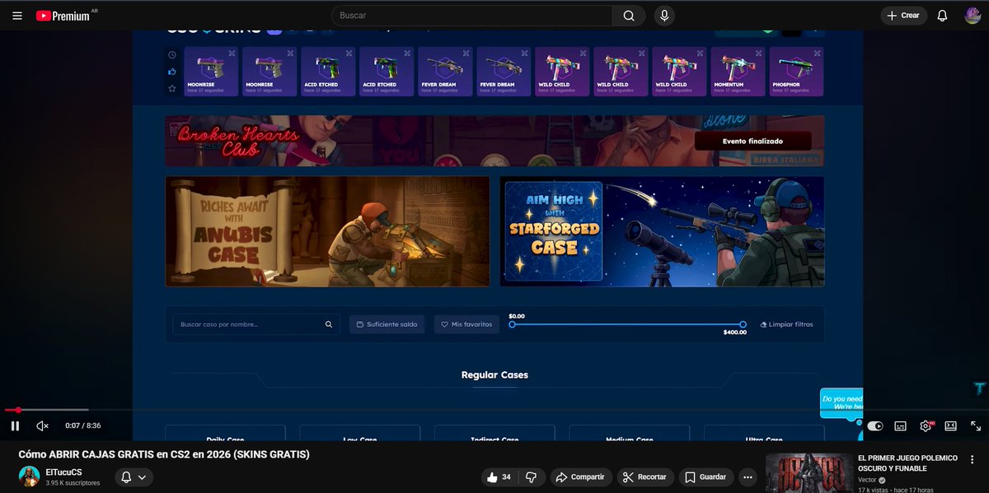Open more actions three-dot button
This screenshot has width=989, height=493.
tap(748, 477)
